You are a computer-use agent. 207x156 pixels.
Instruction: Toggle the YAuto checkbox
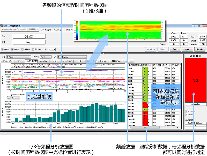pos(12,49)
